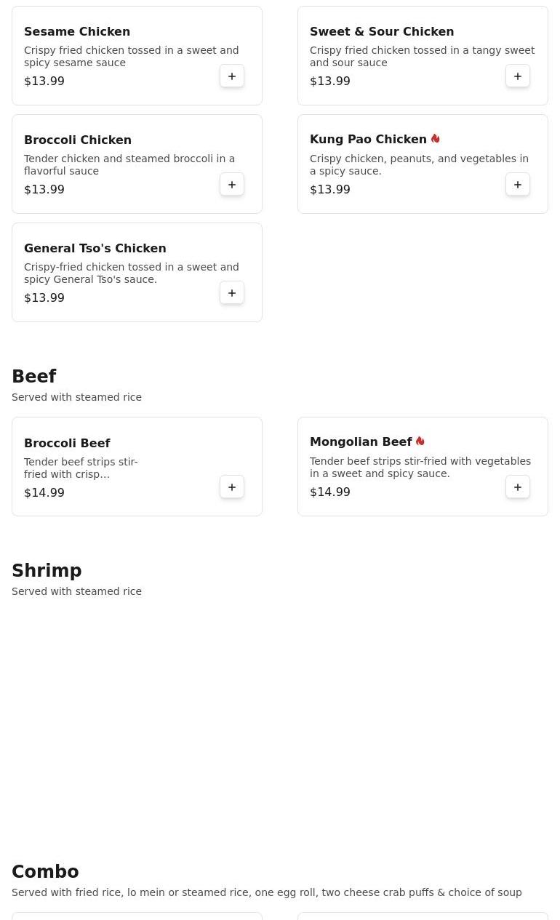This screenshot has width=560, height=920.
Task: Open Kung Pao Chicken item details
Action: click(x=368, y=140)
